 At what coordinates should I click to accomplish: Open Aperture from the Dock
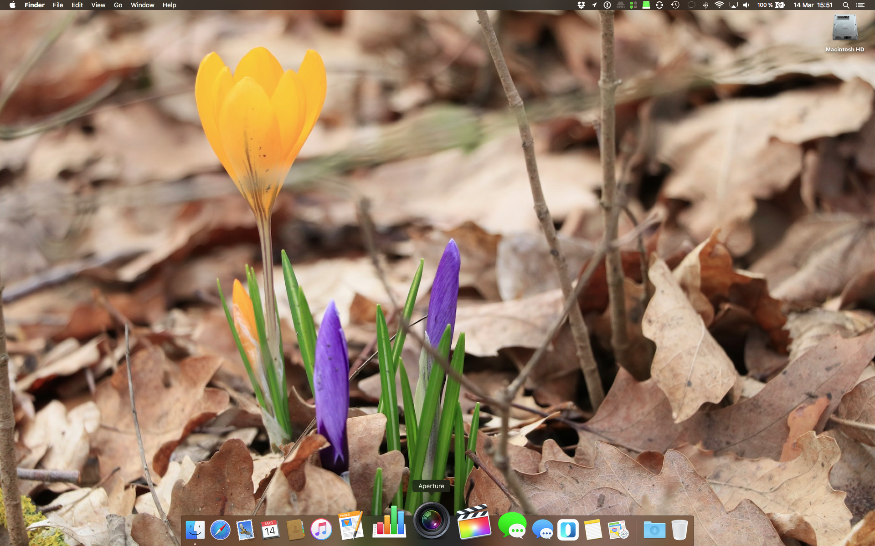431,521
